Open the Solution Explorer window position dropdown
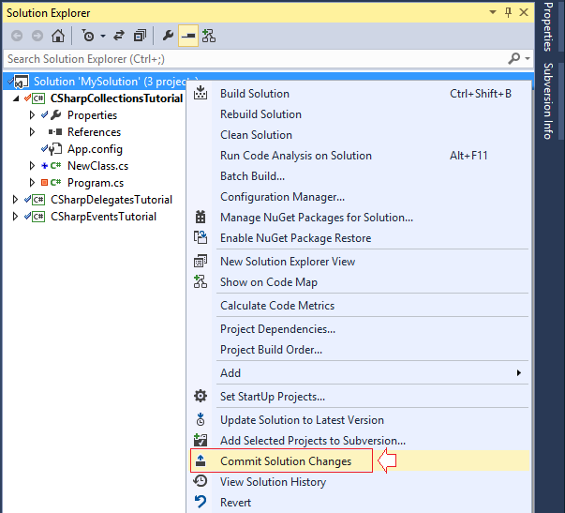 click(493, 12)
